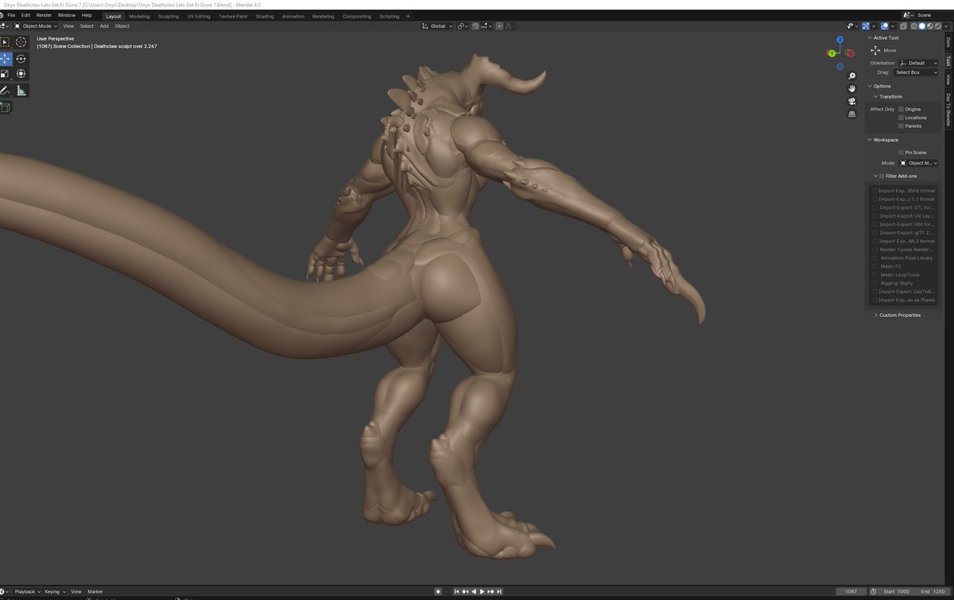Select the Annotate tool

(x=6, y=90)
